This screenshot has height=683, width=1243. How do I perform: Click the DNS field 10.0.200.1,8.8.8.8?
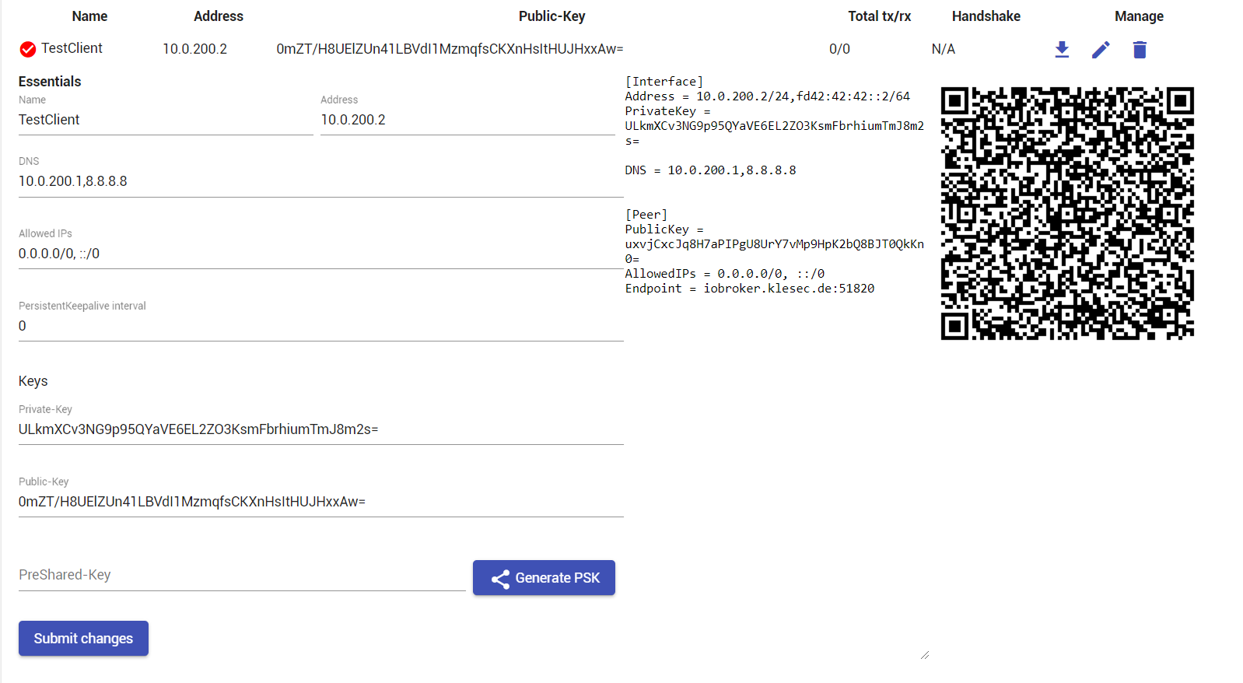click(321, 181)
